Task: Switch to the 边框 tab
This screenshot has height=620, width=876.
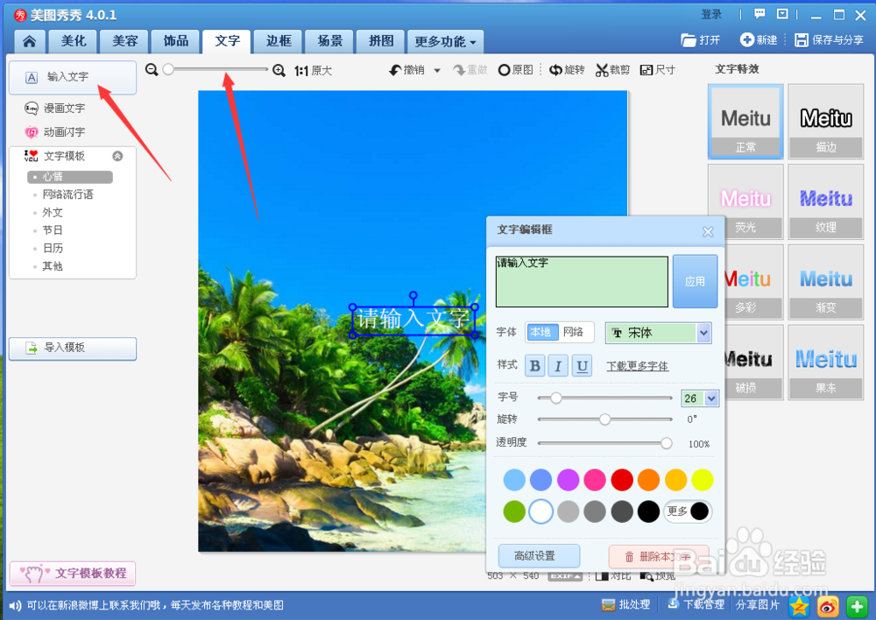Action: click(279, 41)
